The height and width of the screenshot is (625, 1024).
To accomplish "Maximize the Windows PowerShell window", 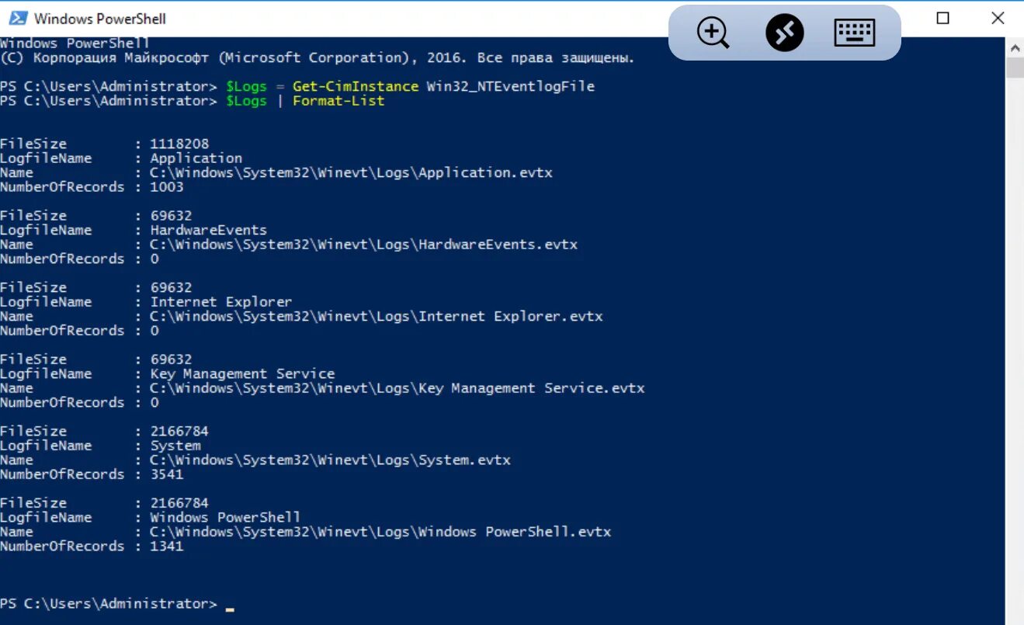I will coord(942,18).
